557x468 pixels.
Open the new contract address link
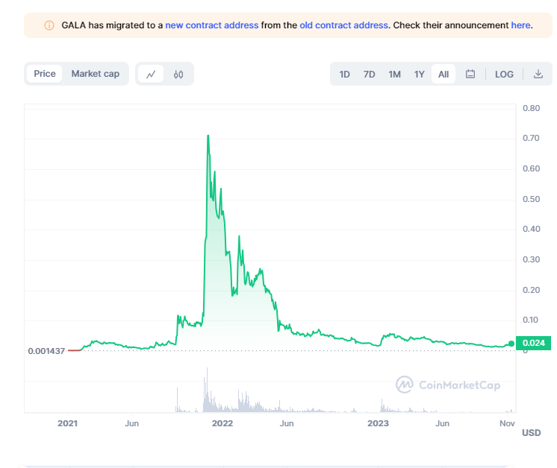[212, 25]
